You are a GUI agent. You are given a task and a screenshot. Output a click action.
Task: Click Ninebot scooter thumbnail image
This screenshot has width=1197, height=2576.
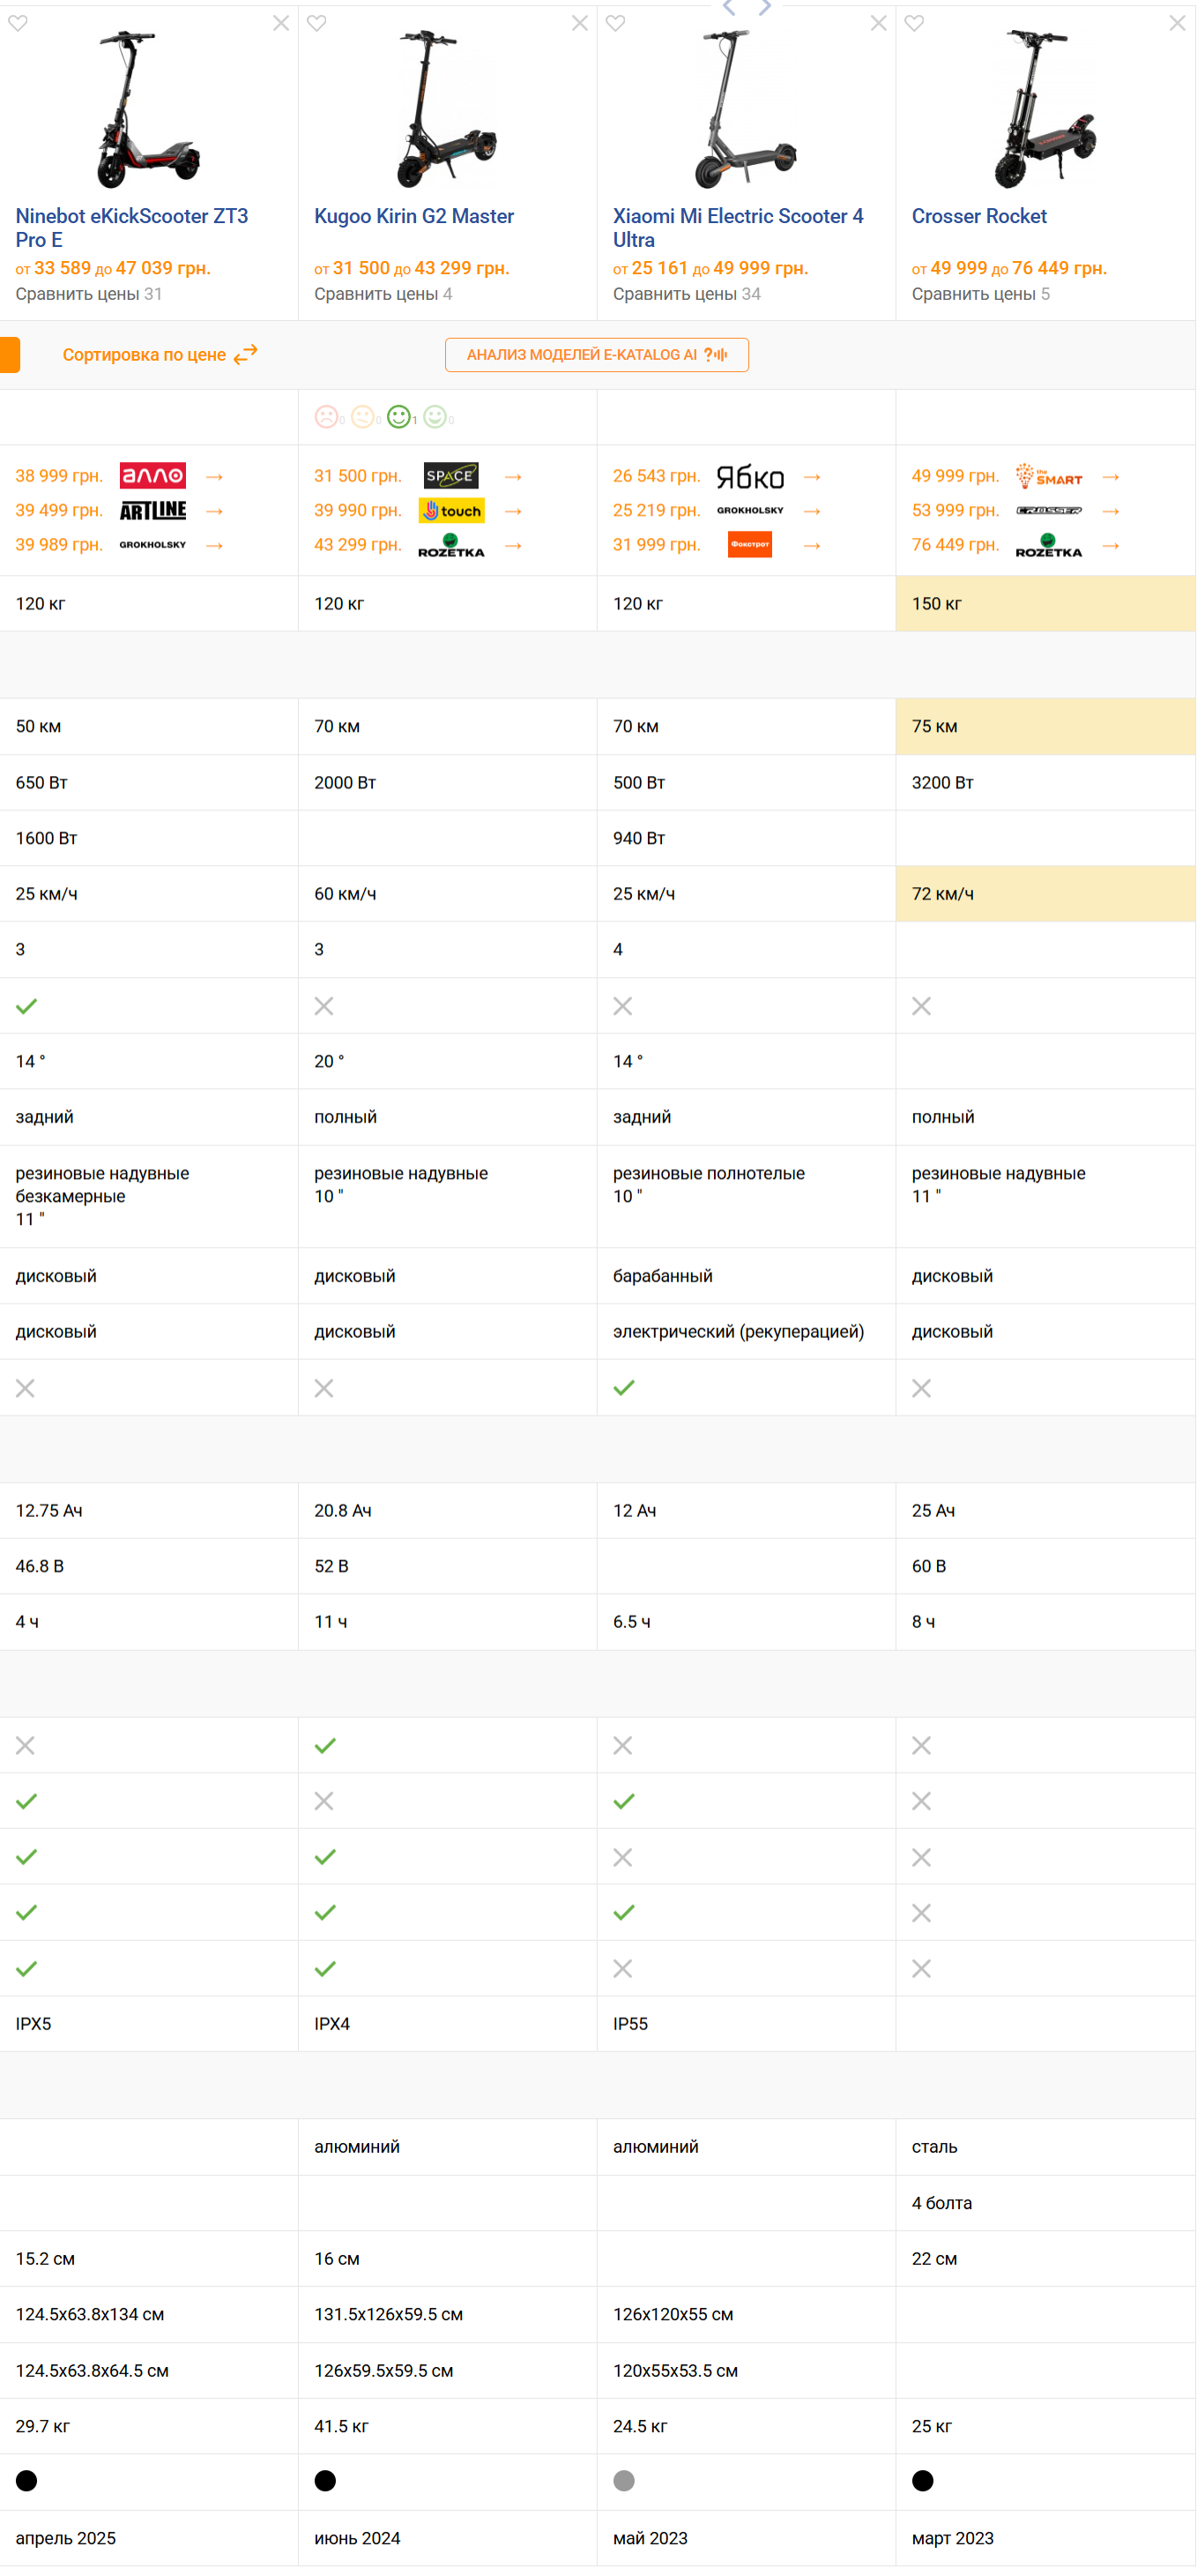148,109
